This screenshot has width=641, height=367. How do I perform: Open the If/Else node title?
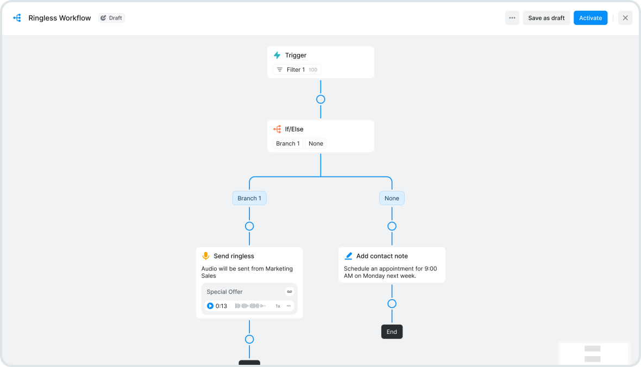pyautogui.click(x=294, y=129)
